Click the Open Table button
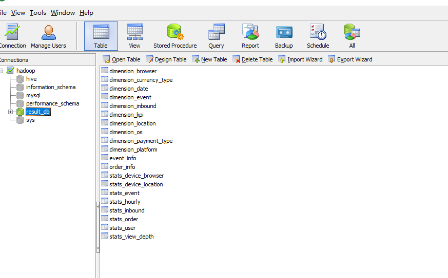This screenshot has width=448, height=278. click(122, 59)
